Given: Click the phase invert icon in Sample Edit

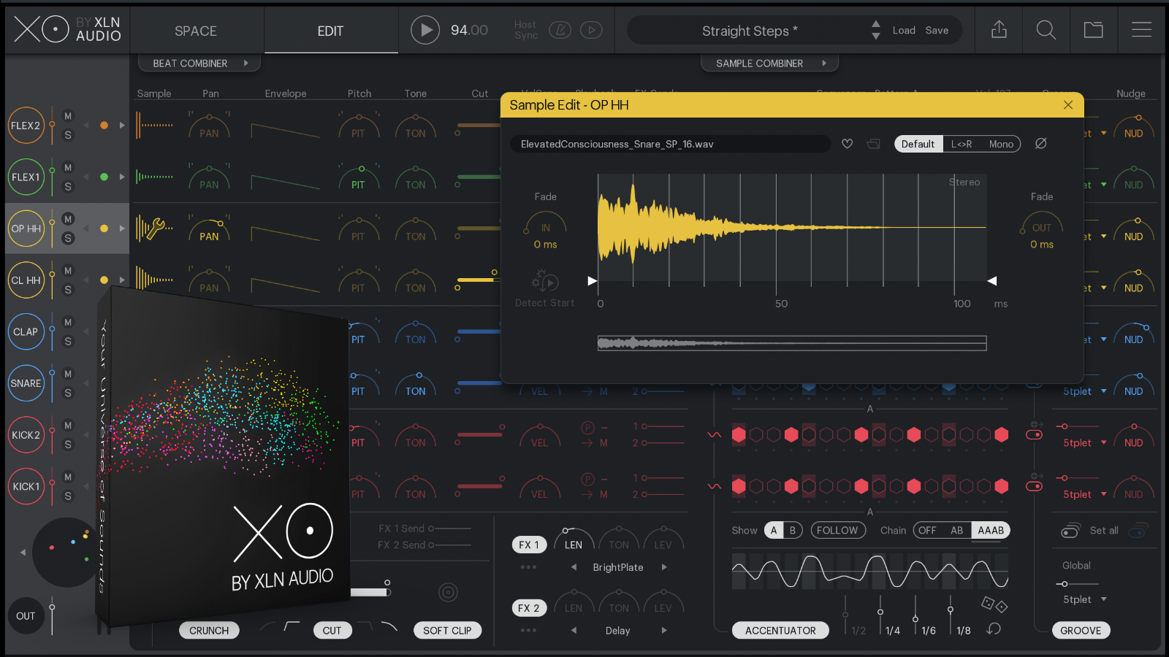Looking at the screenshot, I should point(1041,144).
